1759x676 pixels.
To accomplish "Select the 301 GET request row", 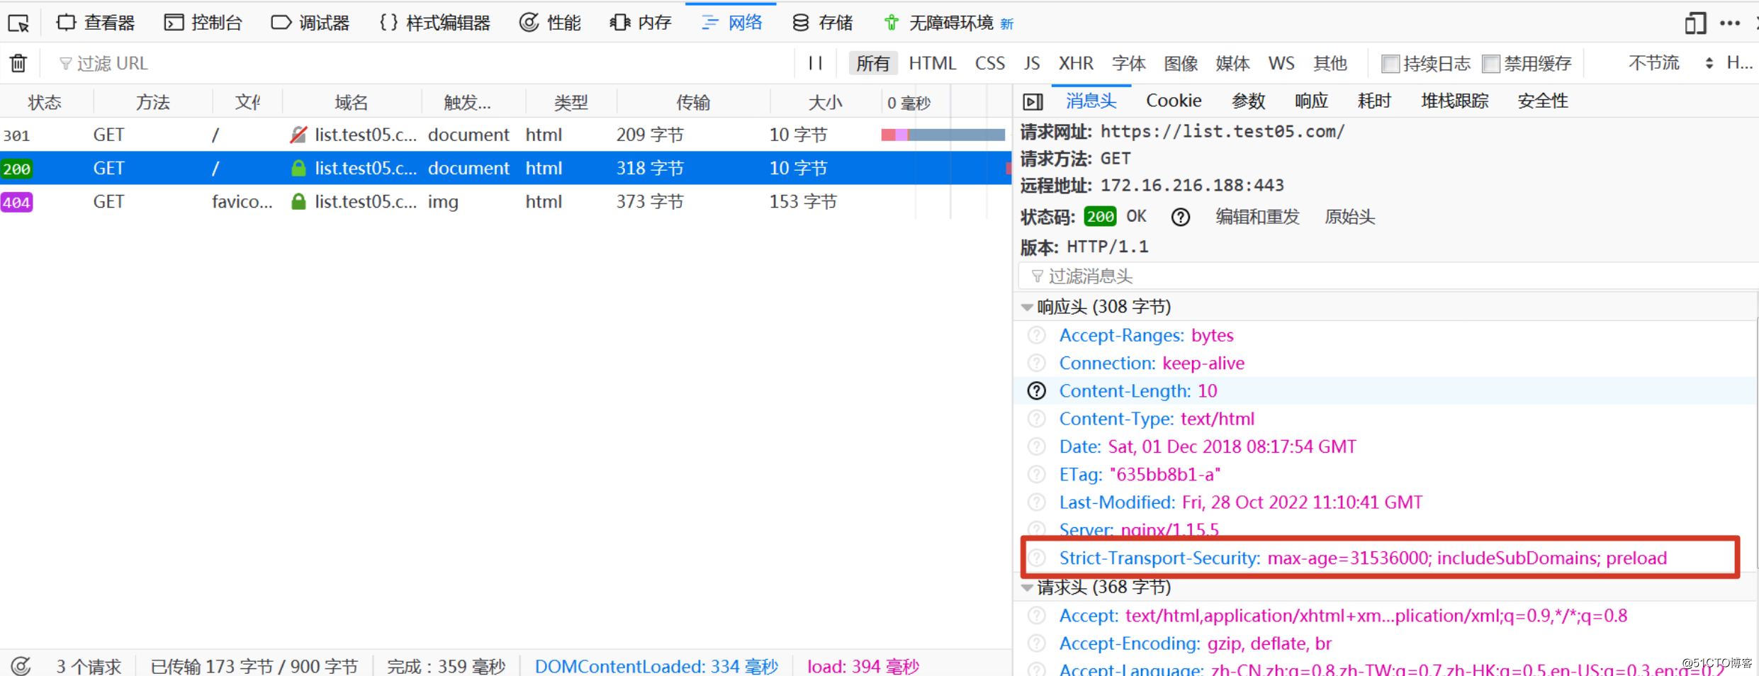I will click(505, 135).
